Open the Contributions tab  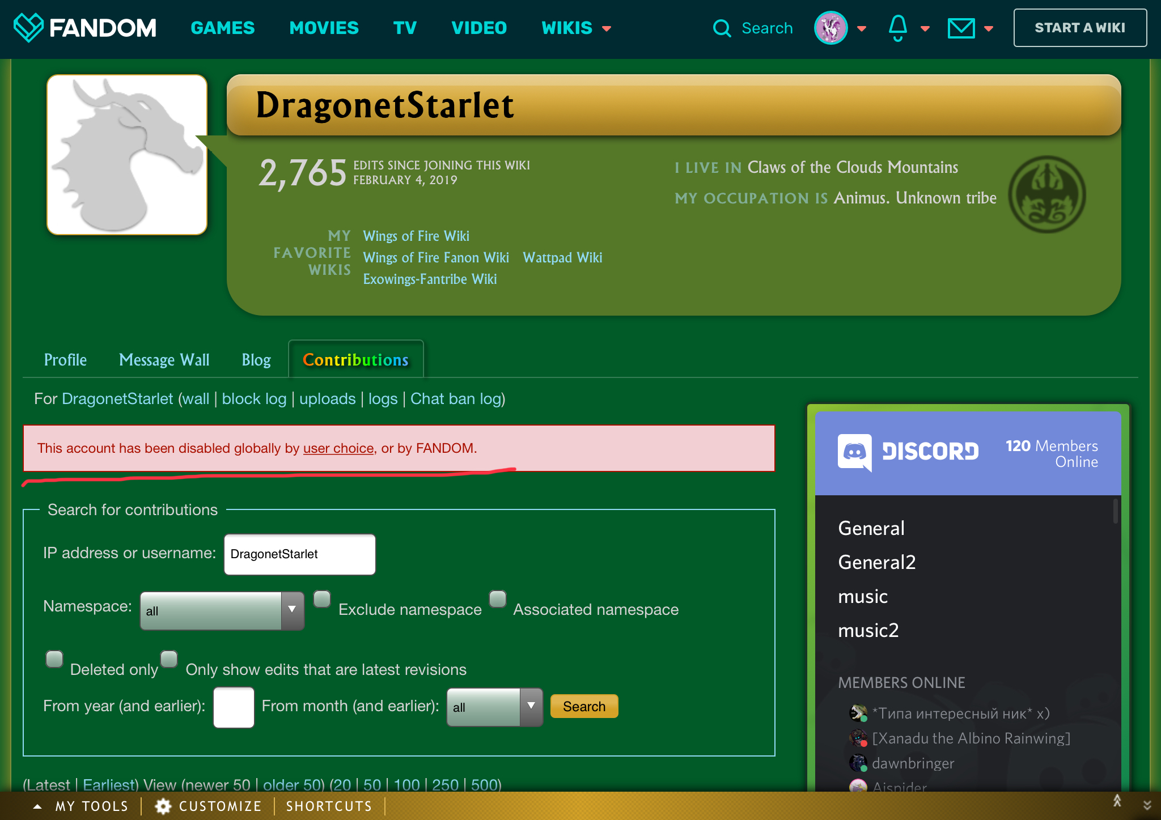point(355,360)
